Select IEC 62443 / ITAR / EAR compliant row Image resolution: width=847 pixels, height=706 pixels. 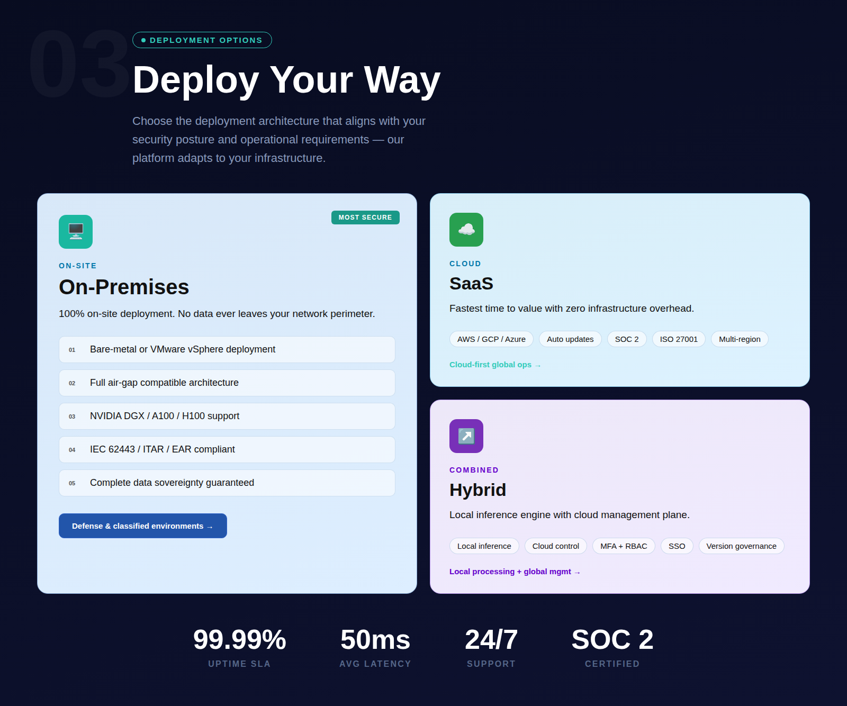[227, 449]
